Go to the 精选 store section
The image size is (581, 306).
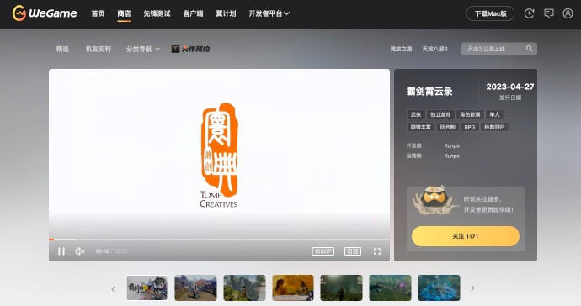(x=62, y=49)
